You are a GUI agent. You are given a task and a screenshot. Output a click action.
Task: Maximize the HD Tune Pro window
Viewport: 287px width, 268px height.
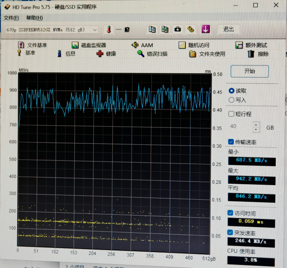[256, 5]
